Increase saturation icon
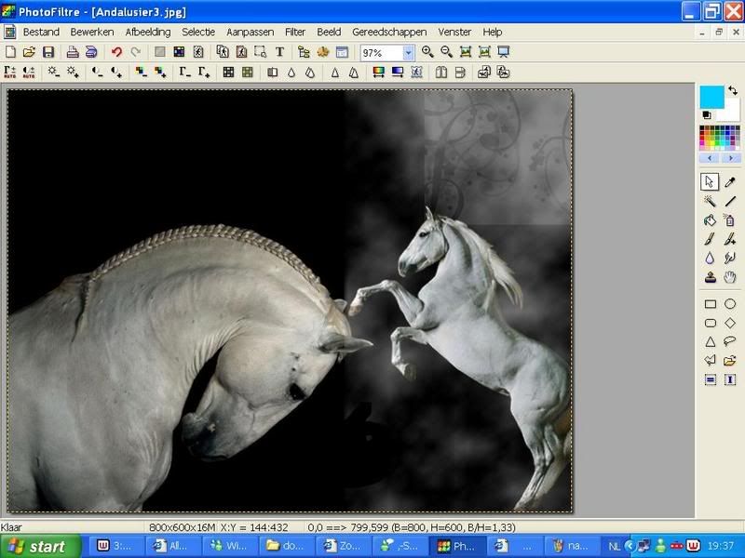This screenshot has height=558, width=745. click(160, 73)
